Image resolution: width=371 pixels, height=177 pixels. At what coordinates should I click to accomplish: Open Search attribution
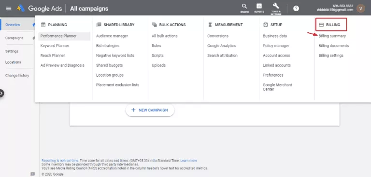pos(222,55)
